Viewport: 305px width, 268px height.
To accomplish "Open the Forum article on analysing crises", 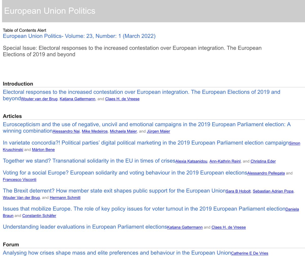I will [117, 253].
